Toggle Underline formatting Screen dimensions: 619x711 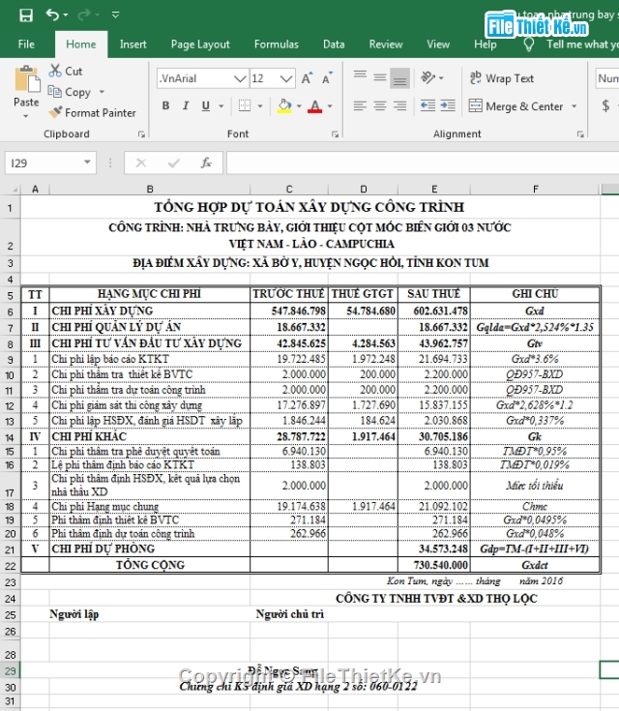coord(206,105)
